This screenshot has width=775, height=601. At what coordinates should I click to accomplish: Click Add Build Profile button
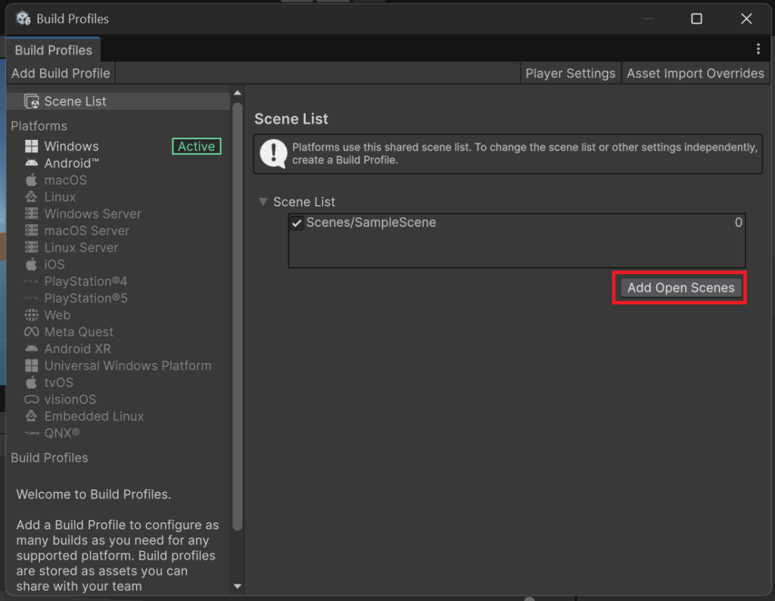click(61, 73)
